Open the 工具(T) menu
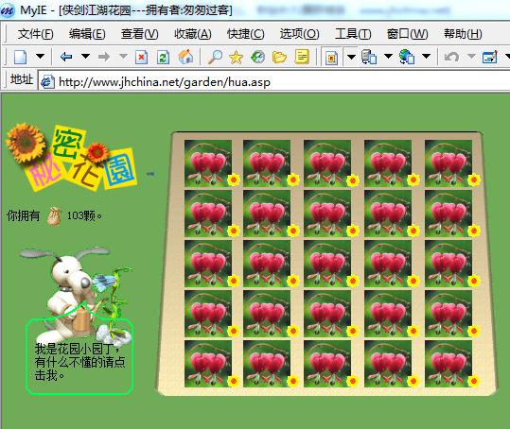Viewport: 510px width, 429px height. (353, 34)
